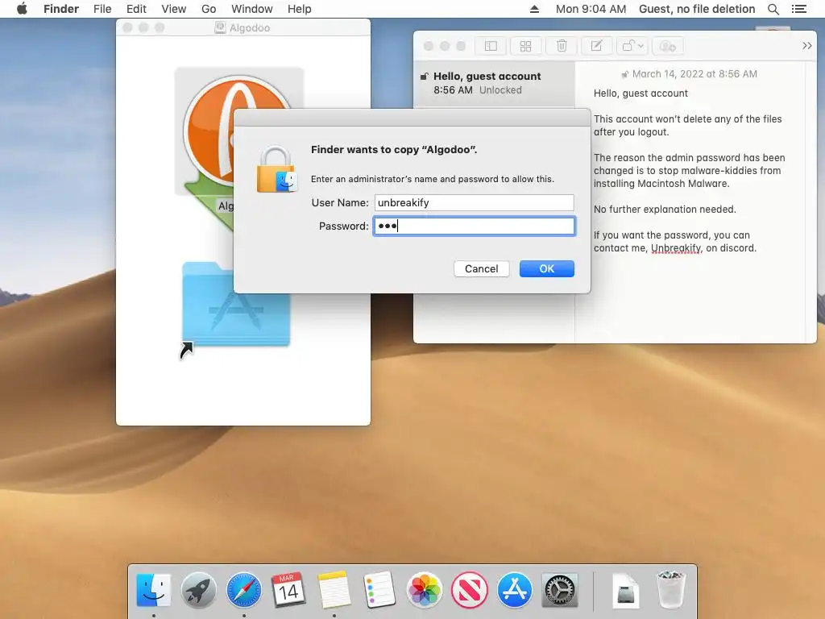The height and width of the screenshot is (619, 825).
Task: Open the Help menu
Action: coord(300,9)
